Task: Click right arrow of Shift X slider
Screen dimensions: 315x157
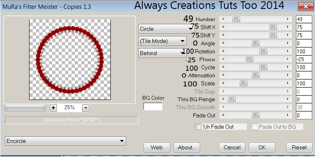Action: click(x=288, y=27)
